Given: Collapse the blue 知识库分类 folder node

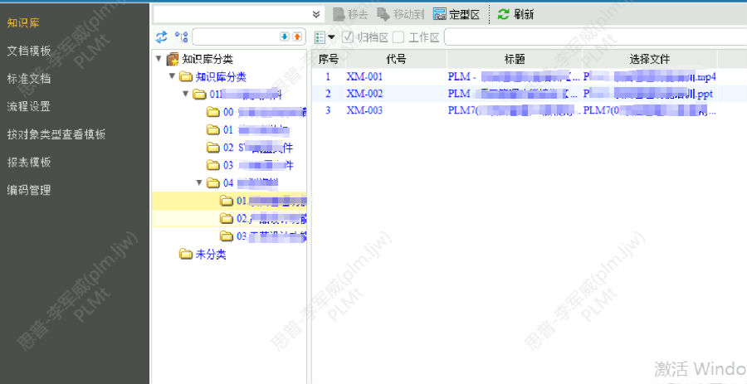Looking at the screenshot, I should click(x=172, y=76).
